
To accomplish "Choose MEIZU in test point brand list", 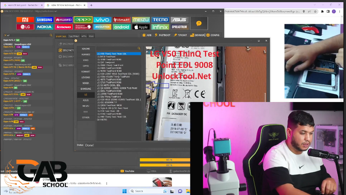I will pos(86,106).
